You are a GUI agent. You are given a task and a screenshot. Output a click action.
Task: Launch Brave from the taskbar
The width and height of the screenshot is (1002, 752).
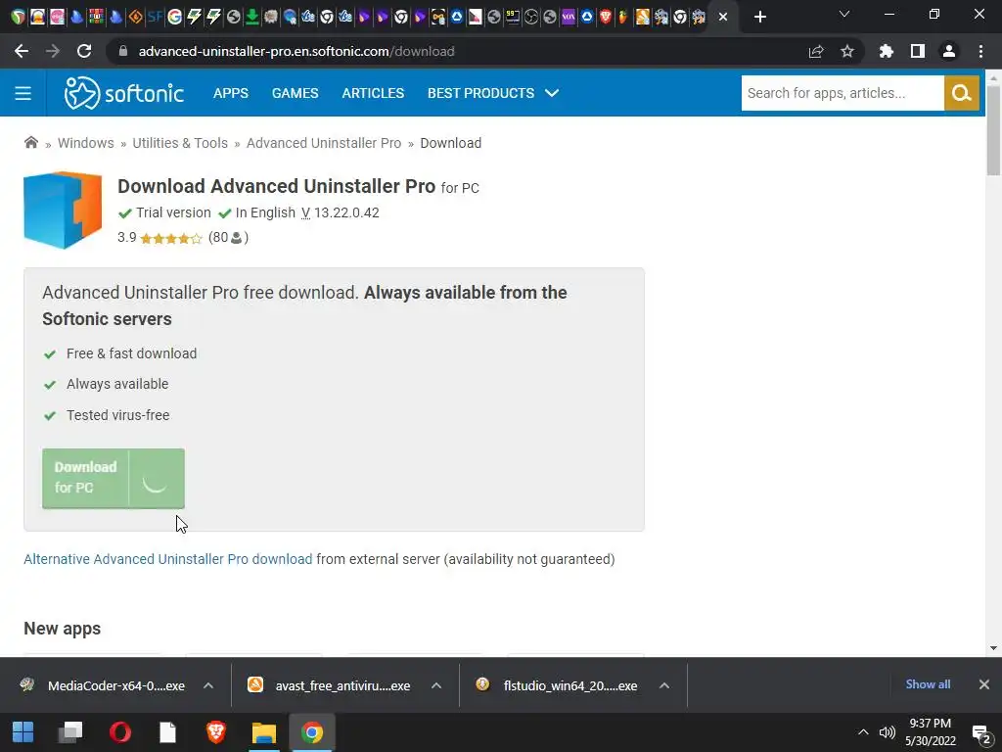216,732
